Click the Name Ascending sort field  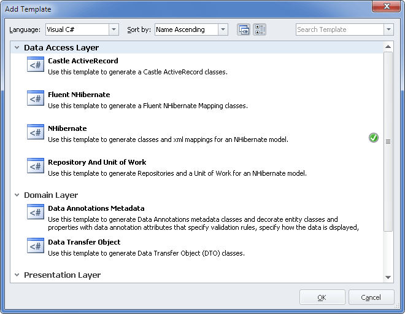tap(187, 29)
